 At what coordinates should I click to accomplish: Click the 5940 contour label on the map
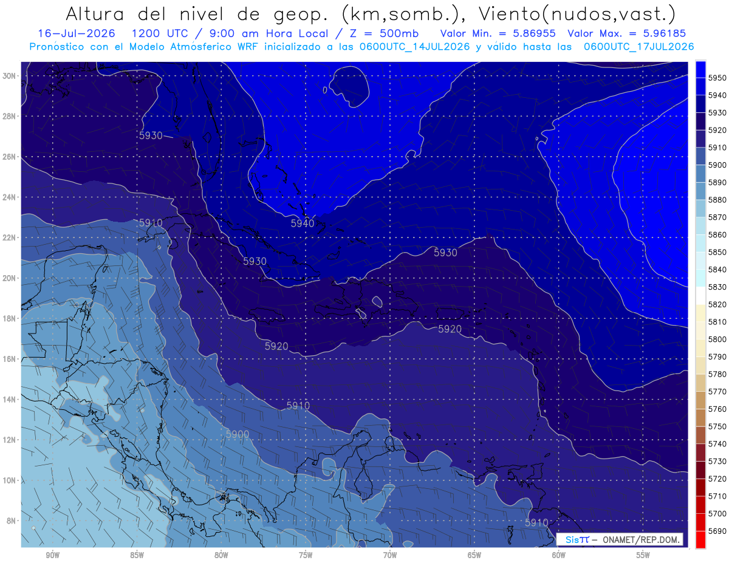pos(303,223)
